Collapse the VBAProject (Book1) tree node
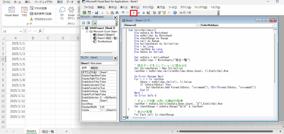Screen dimensions: 284x134 click(x=83, y=28)
